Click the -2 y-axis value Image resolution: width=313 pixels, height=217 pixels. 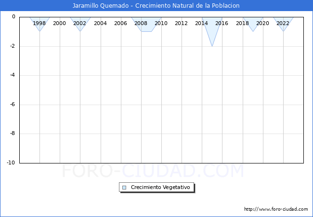click(x=13, y=46)
